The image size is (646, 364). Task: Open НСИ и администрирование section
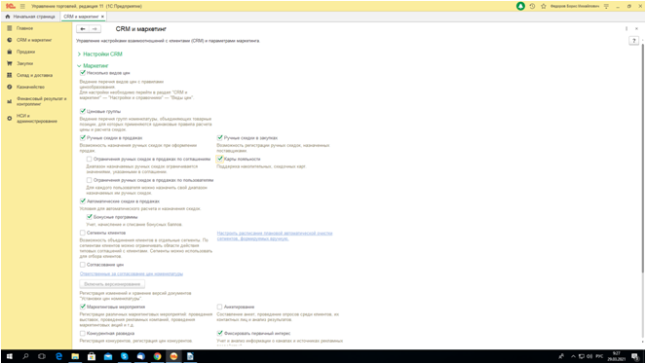37,119
